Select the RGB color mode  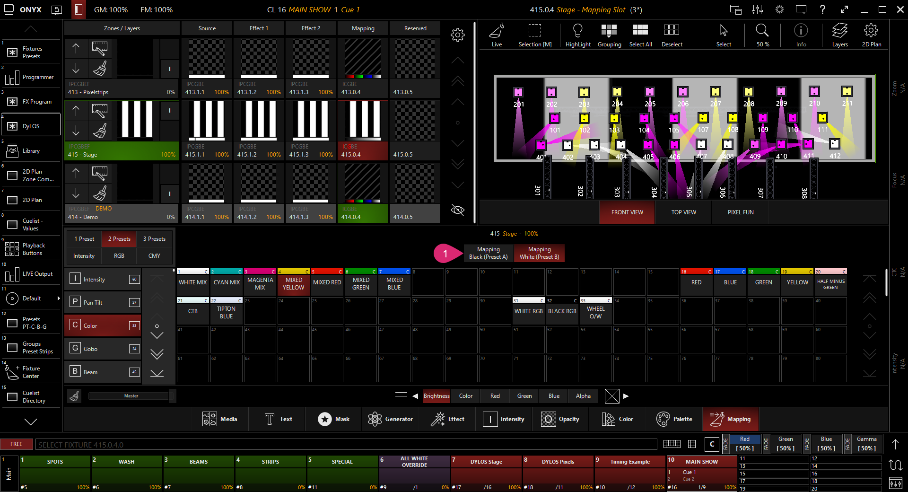[119, 256]
